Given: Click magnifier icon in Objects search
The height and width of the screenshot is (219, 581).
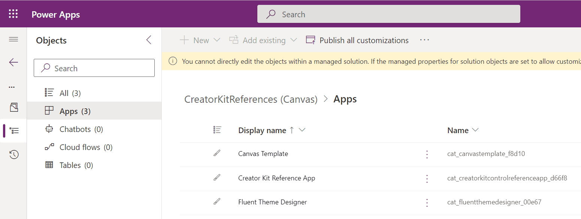Looking at the screenshot, I should (46, 68).
